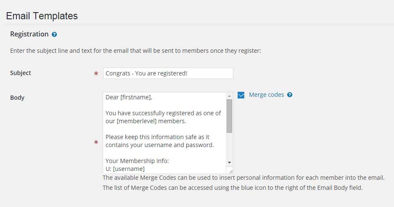Click the red asterisk beside Subject
394x207 pixels.
tap(96, 73)
